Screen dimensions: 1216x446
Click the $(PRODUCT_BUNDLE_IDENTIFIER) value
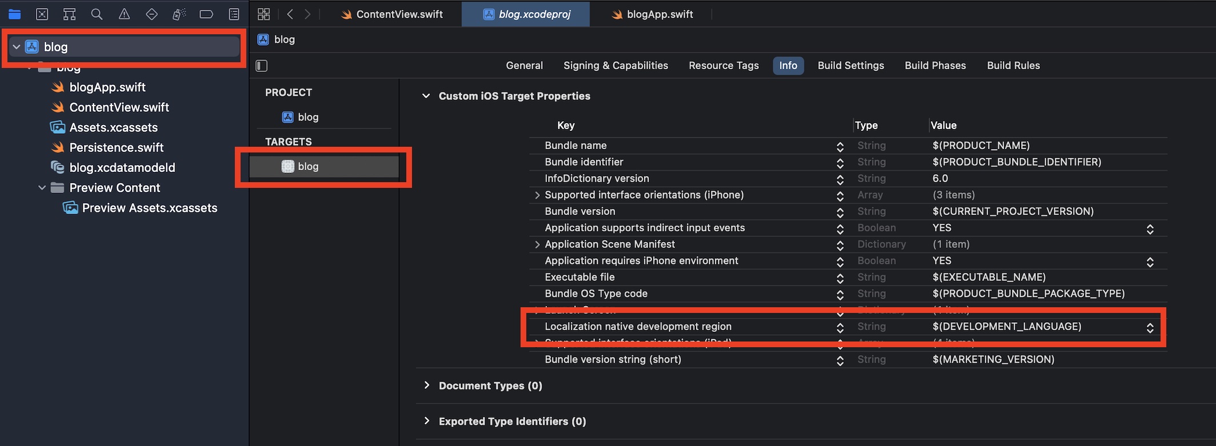(1017, 162)
